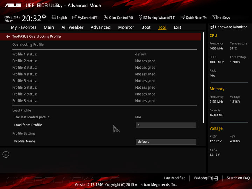Click the Profile 4 status row
Screen dimensions: 252x189
point(104,74)
